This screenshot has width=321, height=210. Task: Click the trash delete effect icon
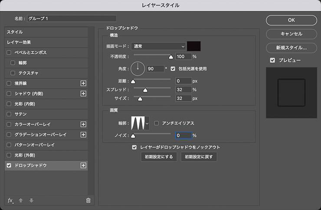[88, 200]
